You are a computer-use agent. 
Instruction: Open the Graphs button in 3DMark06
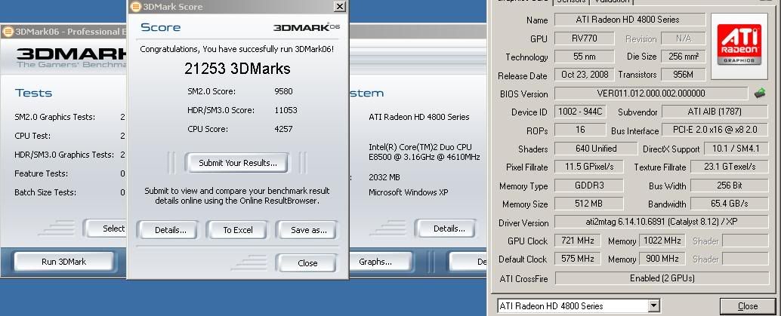click(375, 262)
